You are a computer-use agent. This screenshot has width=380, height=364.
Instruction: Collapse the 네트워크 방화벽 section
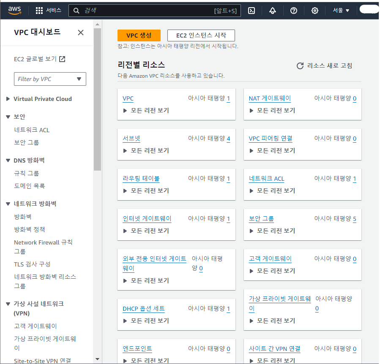8,204
